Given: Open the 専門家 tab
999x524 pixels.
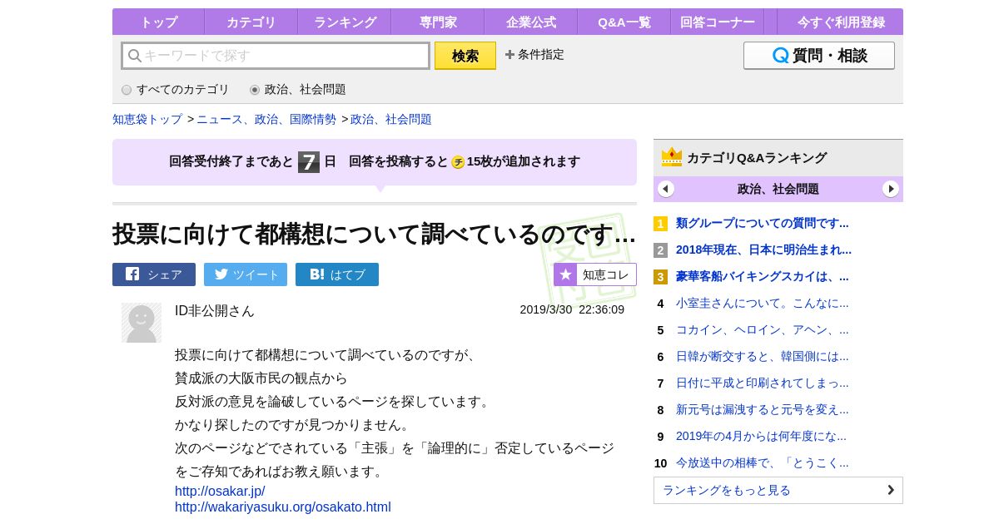Looking at the screenshot, I should pos(438,22).
